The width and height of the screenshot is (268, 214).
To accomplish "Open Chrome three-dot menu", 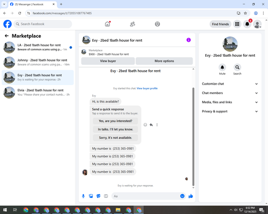I will pos(263,13).
